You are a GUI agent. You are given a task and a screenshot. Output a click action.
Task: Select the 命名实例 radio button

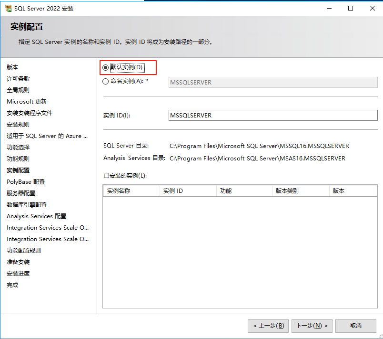click(x=106, y=82)
